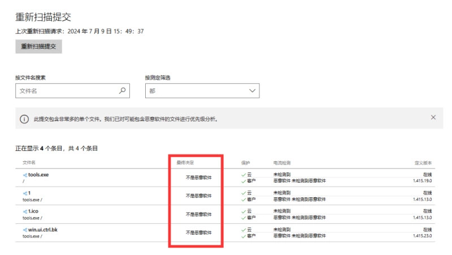Screen dimensions: 452x255
Task: Click 不是恶意软件 result for 1.ico
Action: [198, 214]
